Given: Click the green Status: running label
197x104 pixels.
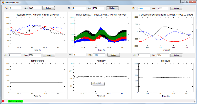Looking at the screenshot, I should coord(15,101).
